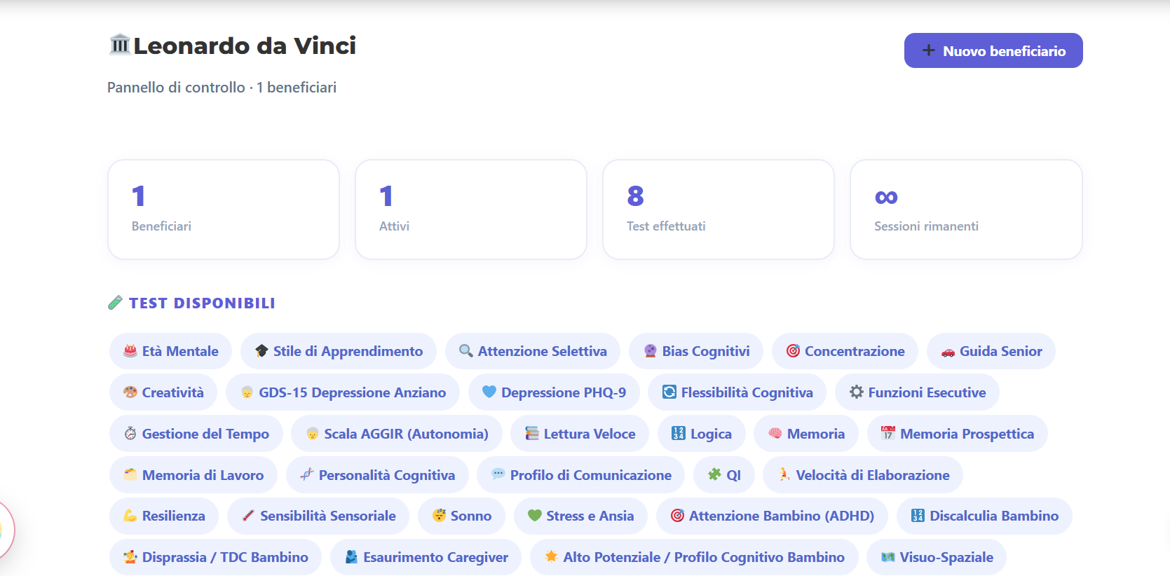Choose the Attenzione Selettiva test
The height and width of the screenshot is (576, 1170).
(x=533, y=351)
